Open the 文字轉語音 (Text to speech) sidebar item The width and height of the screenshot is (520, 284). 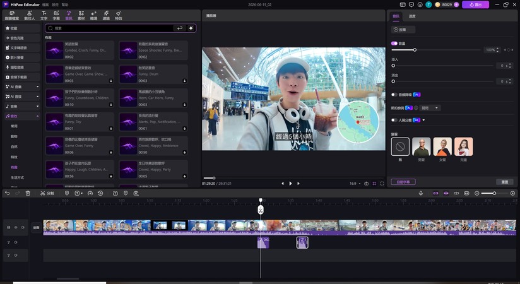[x=22, y=48]
